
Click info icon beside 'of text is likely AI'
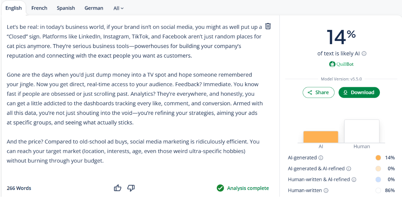click(364, 54)
